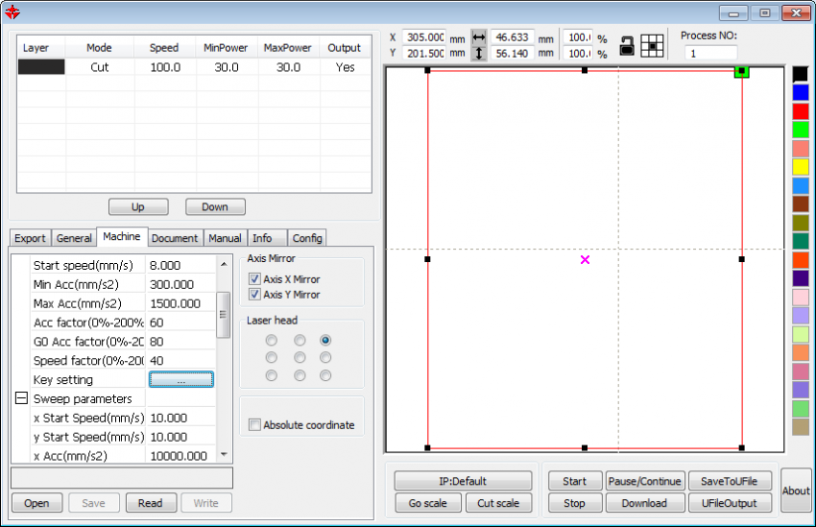Click the parameter list scroll-up arrow

(224, 263)
